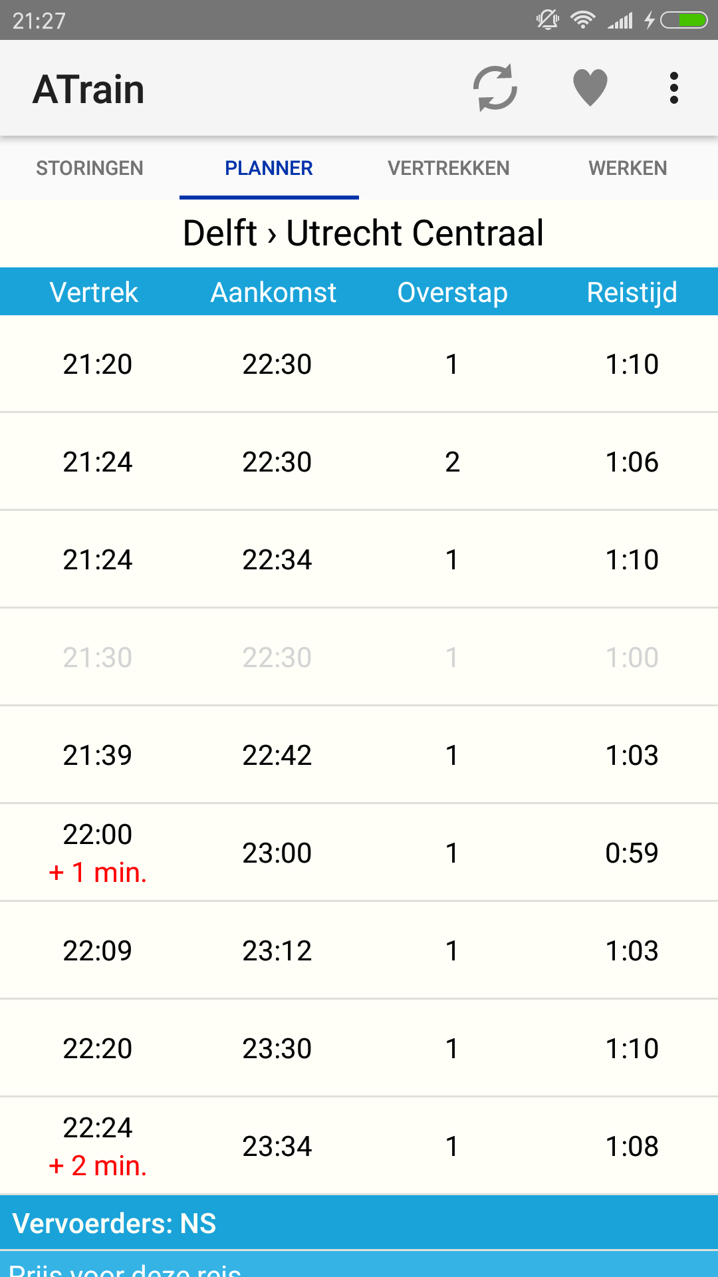Open the 21:39 departure trip
Viewport: 718px width, 1277px height.
[x=359, y=755]
